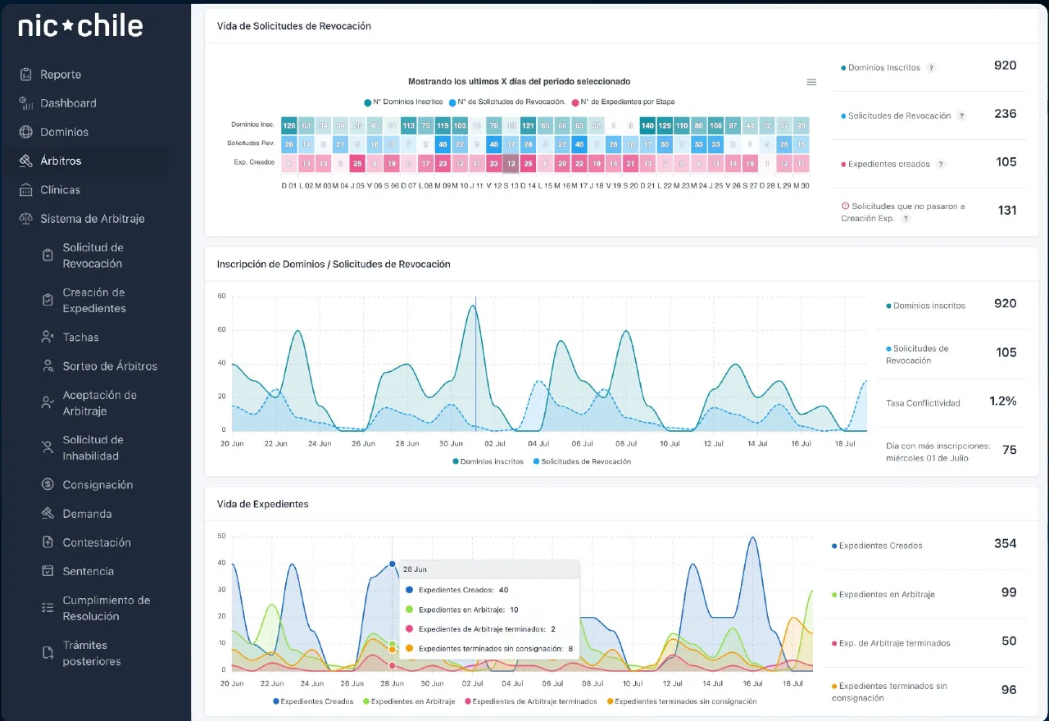This screenshot has height=721, width=1049.
Task: Toggle Expedientes en Arbitraje series legend
Action: tap(410, 701)
